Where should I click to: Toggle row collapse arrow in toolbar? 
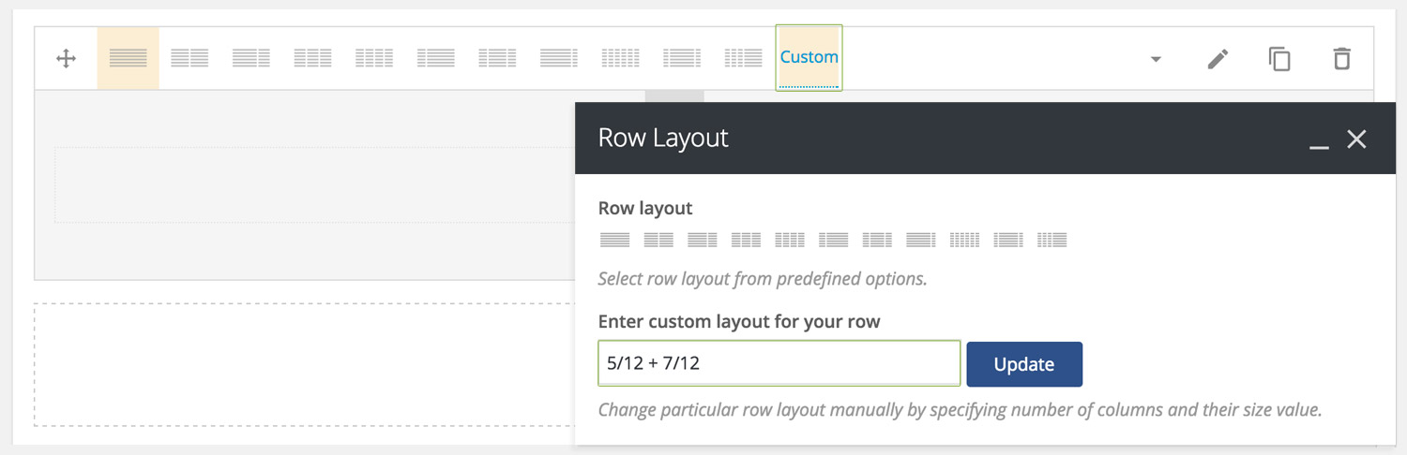[1156, 59]
